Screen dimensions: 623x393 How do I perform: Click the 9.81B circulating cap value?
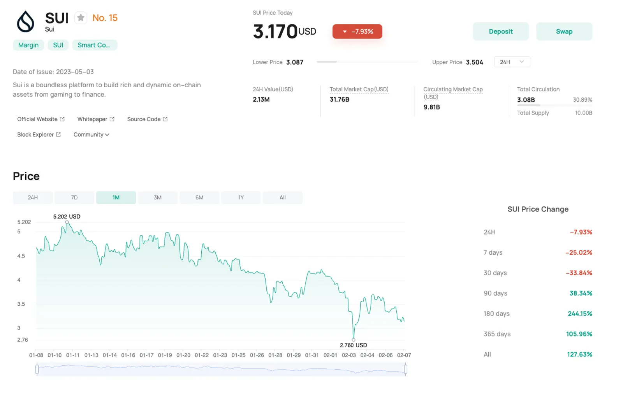click(x=432, y=107)
